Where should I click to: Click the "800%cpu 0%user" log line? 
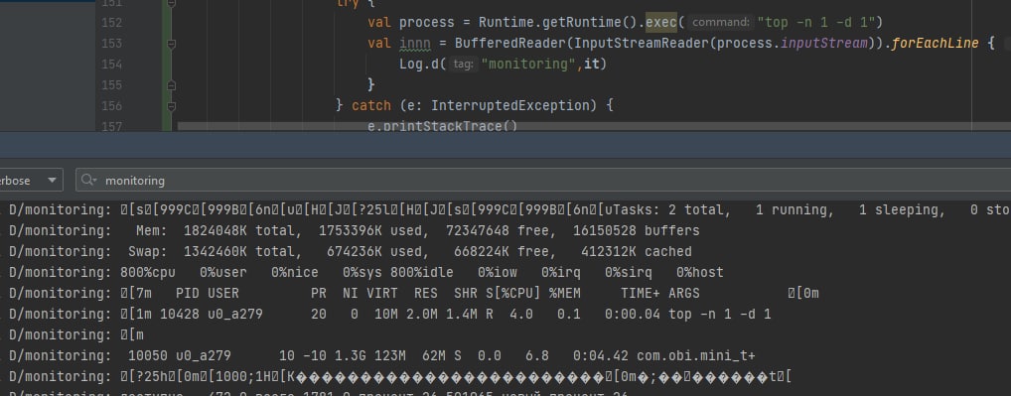[x=365, y=272]
